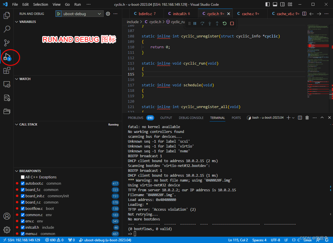
Task: Open the Selection menu
Action: point(41,4)
